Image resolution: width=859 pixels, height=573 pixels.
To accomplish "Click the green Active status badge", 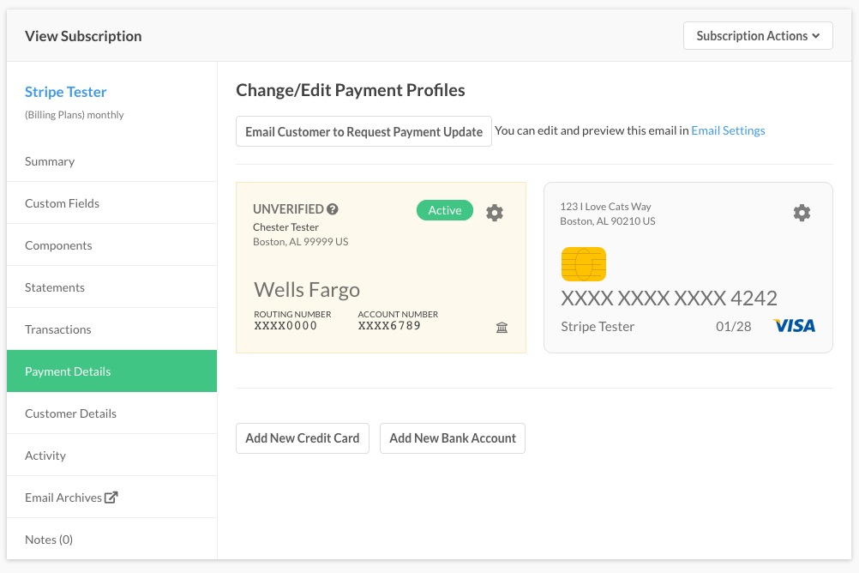I will pos(445,210).
